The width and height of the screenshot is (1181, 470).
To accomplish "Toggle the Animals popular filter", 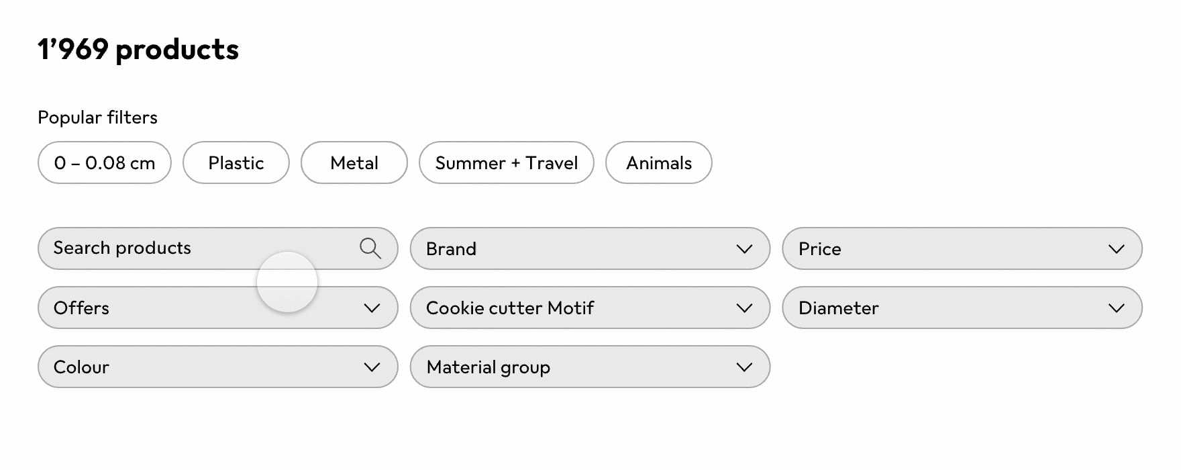I will click(658, 162).
